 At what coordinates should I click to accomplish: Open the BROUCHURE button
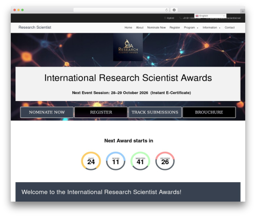pos(209,112)
